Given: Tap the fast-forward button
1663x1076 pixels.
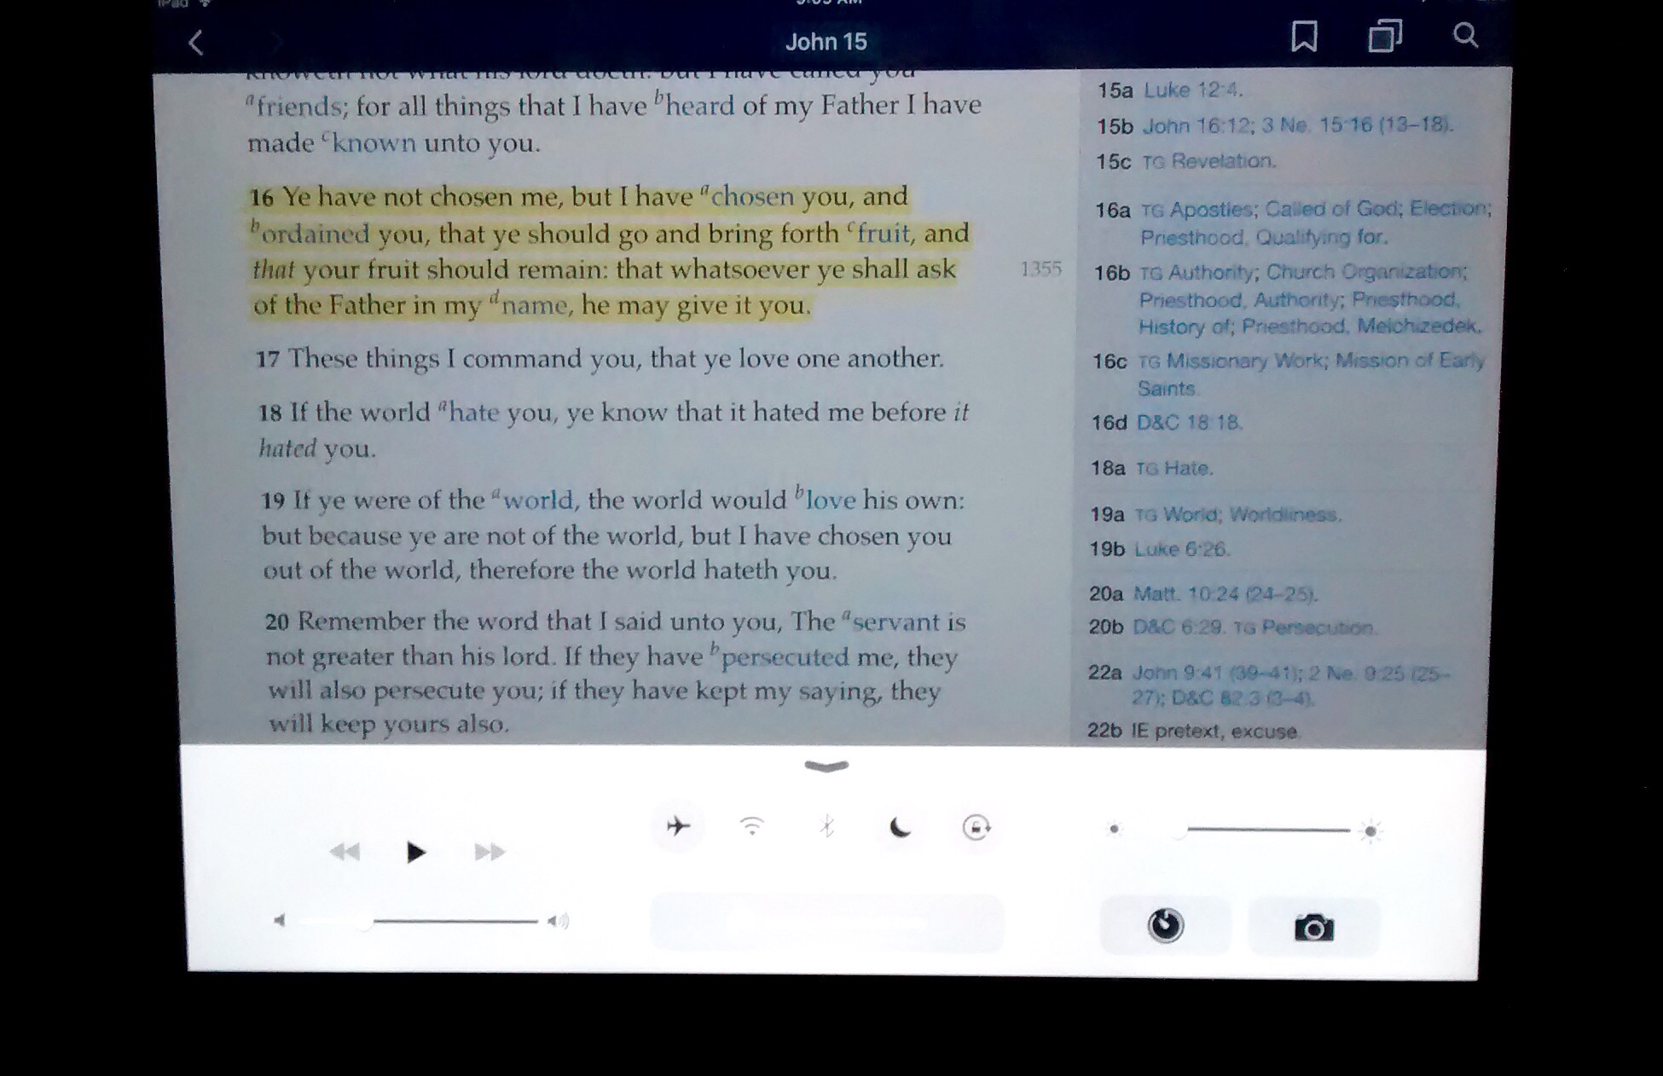Looking at the screenshot, I should coord(490,851).
